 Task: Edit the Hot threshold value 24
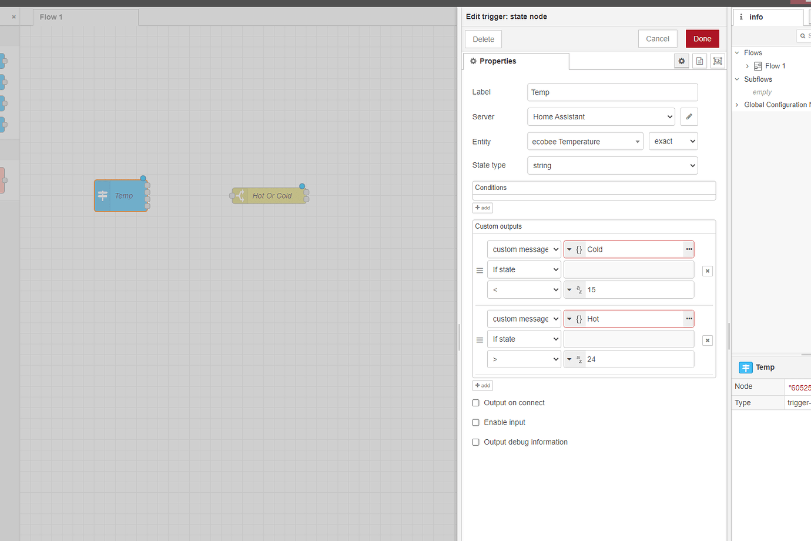coord(639,359)
